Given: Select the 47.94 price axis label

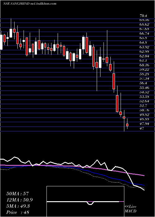Looking at the screenshot, I should [x=144, y=124].
